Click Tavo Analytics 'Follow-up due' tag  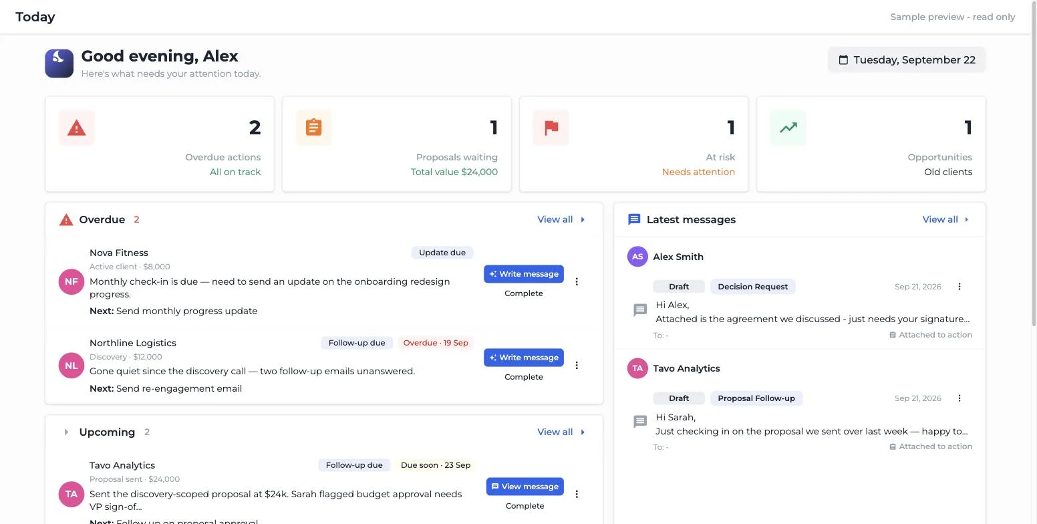click(354, 465)
